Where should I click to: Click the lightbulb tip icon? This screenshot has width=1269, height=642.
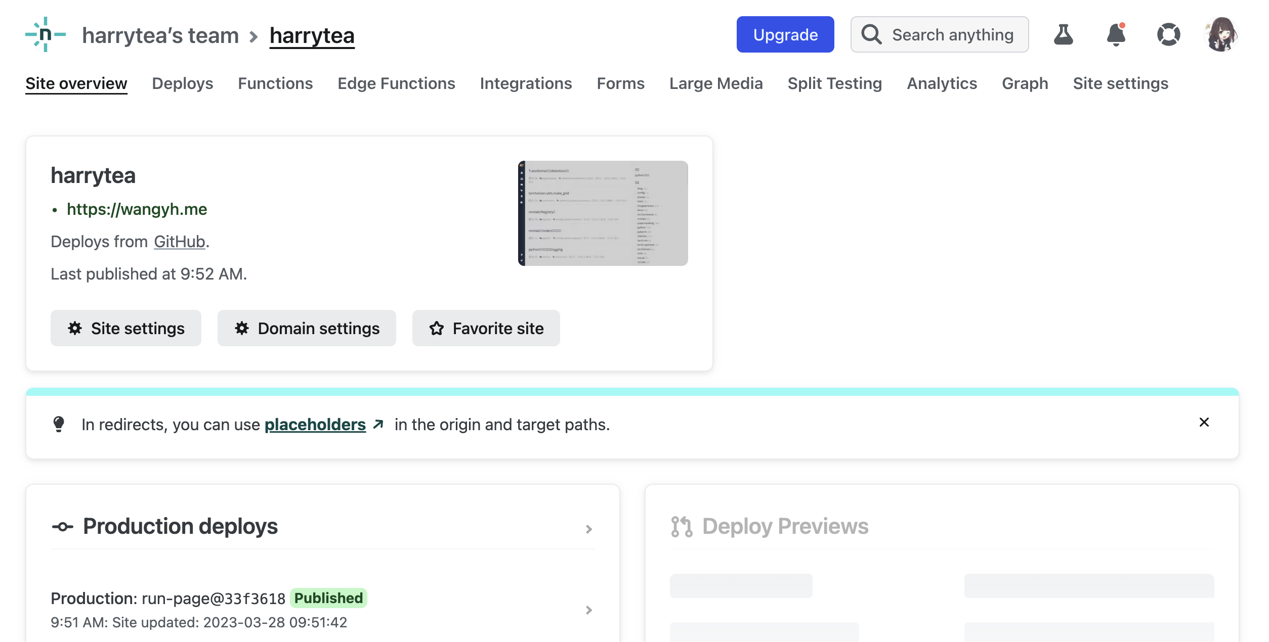(x=59, y=424)
